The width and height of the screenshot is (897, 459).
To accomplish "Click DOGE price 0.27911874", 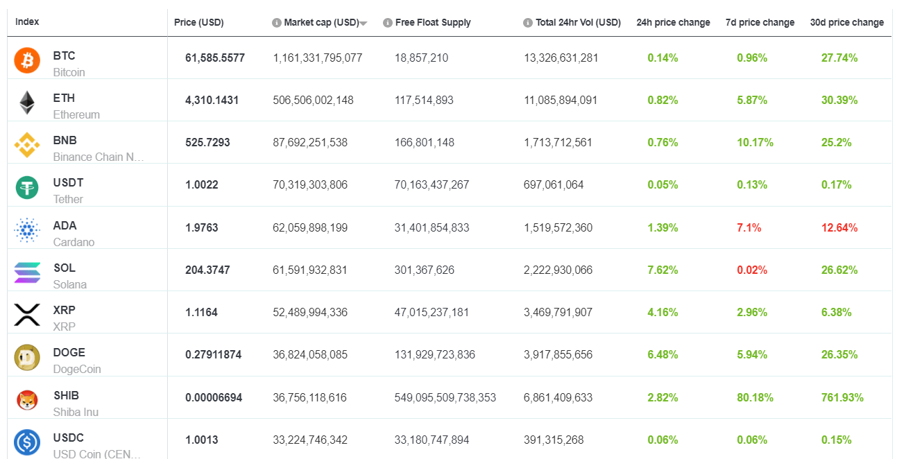I will click(x=213, y=354).
